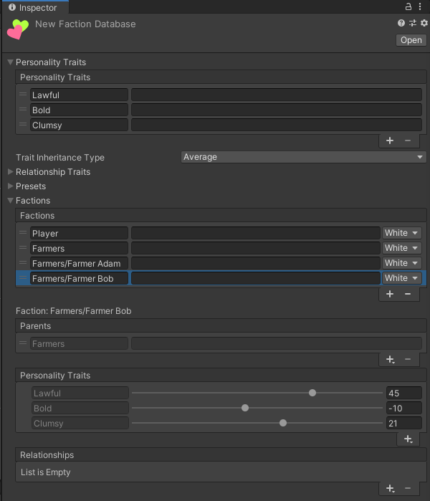Click the help question mark icon
The image size is (430, 501).
click(x=401, y=24)
